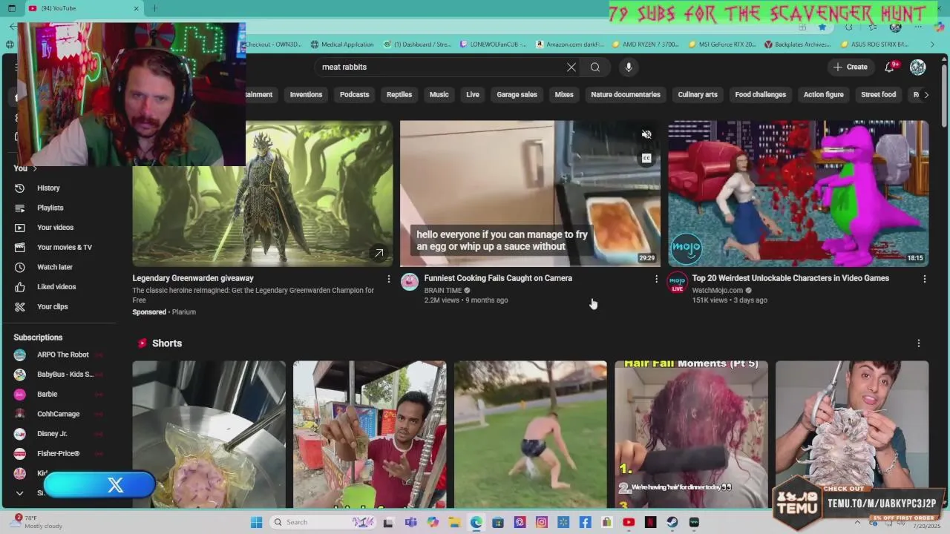Select the Food challenges chip
This screenshot has height=534, width=950.
(760, 95)
